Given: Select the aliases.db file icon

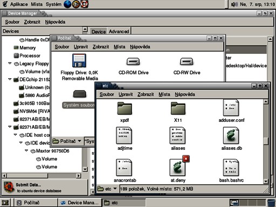Looking at the screenshot, I should 231,135.
